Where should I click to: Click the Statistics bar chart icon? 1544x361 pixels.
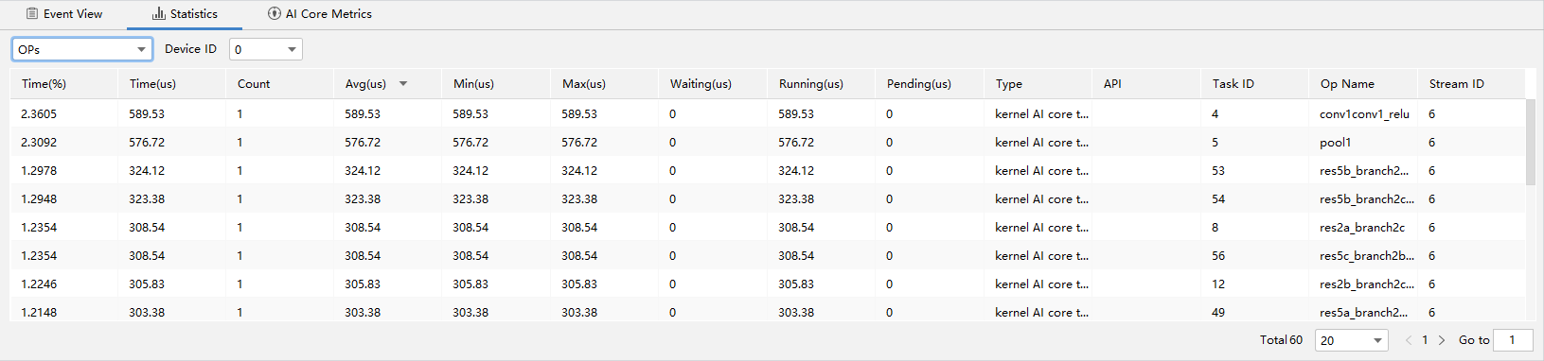pyautogui.click(x=159, y=14)
